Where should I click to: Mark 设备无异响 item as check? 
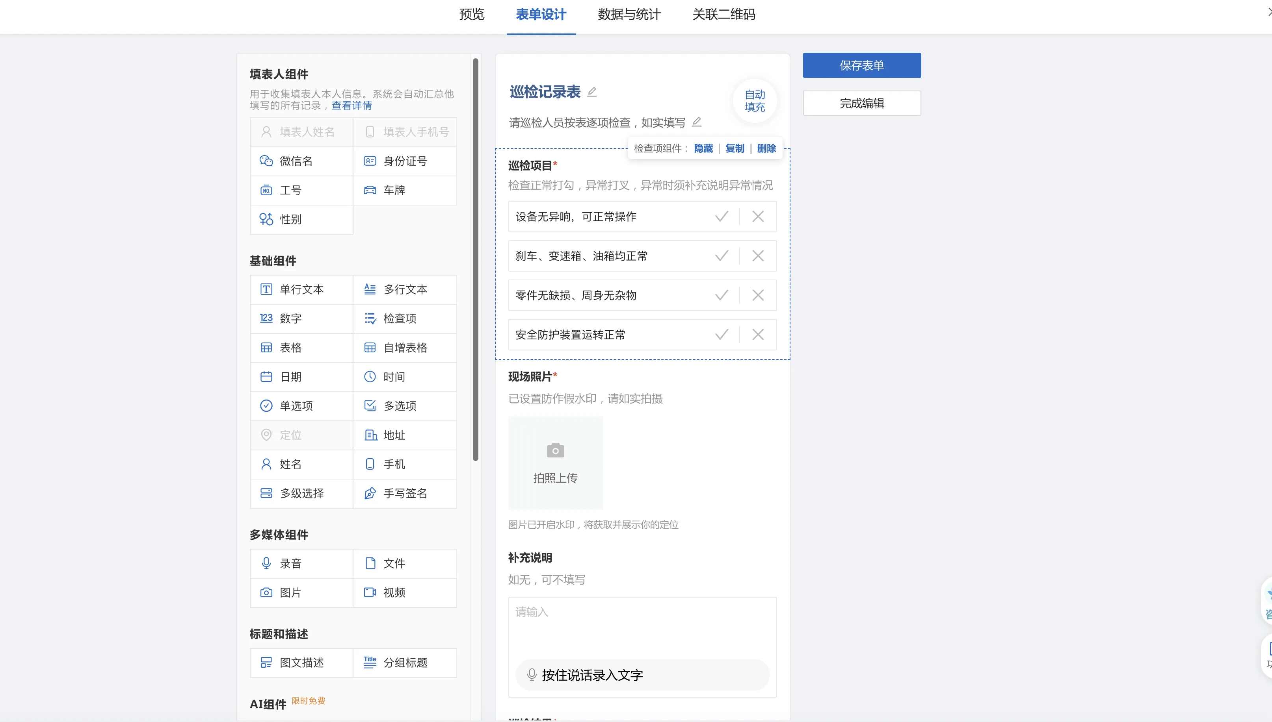click(722, 217)
